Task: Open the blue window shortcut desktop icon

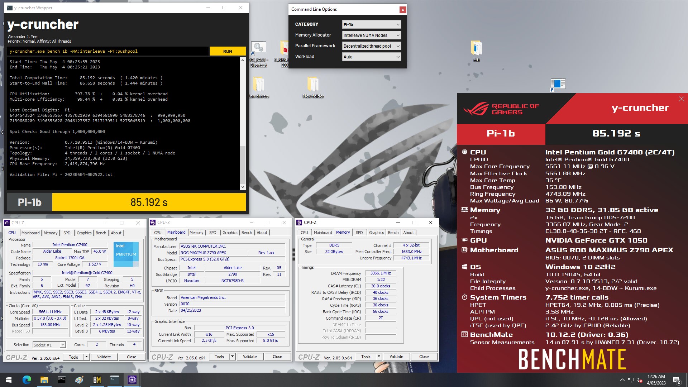Action: [557, 85]
